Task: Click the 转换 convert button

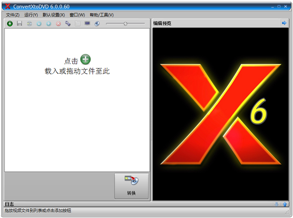Action: click(131, 186)
